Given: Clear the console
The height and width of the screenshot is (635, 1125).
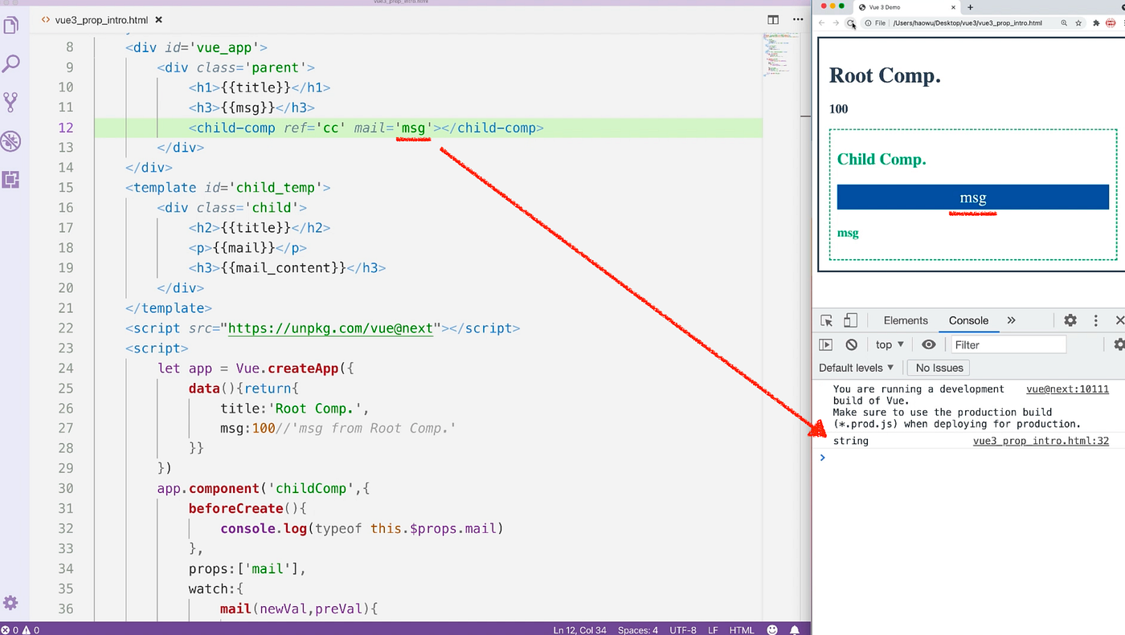Looking at the screenshot, I should (852, 344).
